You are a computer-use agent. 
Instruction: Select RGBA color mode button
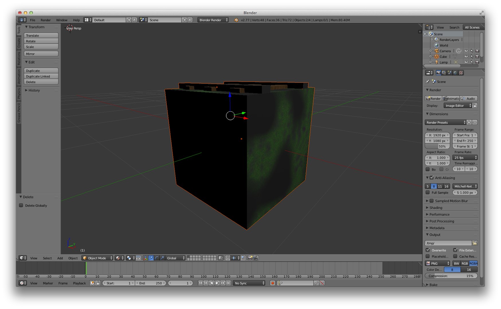tap(473, 263)
